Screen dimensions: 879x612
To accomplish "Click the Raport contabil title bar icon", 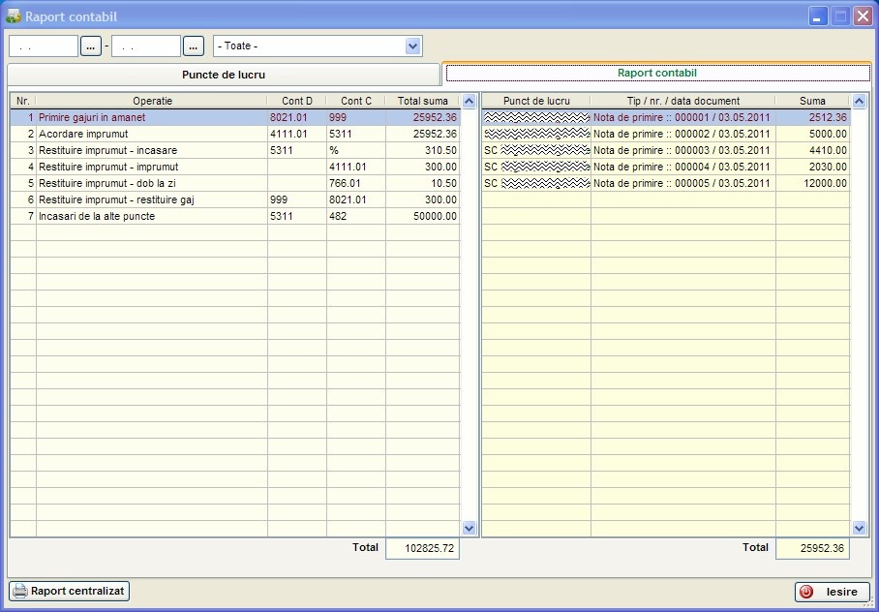I will tap(14, 16).
